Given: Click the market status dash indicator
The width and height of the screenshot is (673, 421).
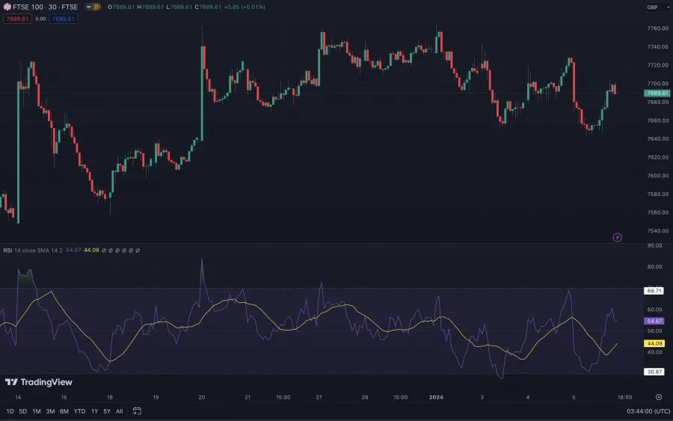Looking at the screenshot, I should click(x=88, y=7).
